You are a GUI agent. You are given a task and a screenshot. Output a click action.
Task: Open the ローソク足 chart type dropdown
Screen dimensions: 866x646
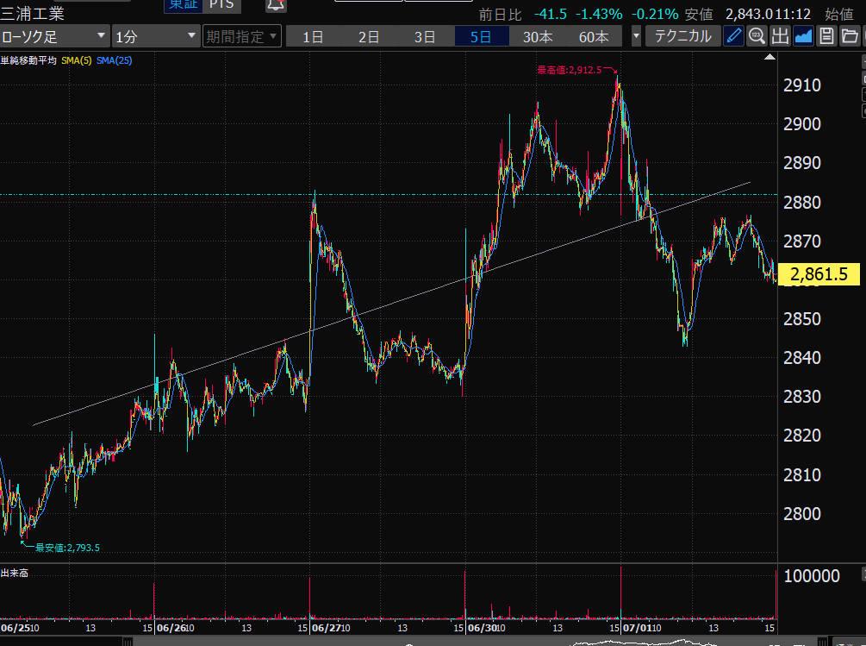point(54,36)
